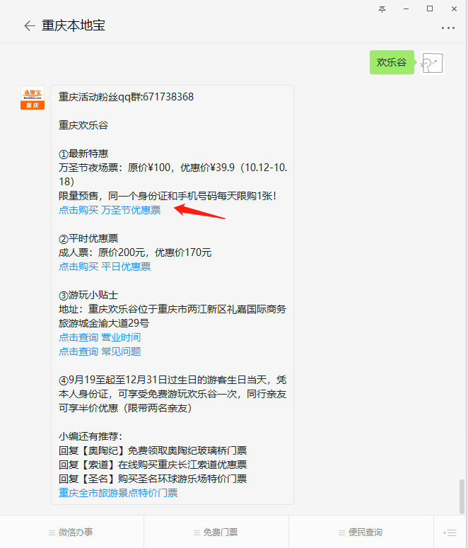
Task: Open the three-dot more options menu
Action: (x=447, y=28)
